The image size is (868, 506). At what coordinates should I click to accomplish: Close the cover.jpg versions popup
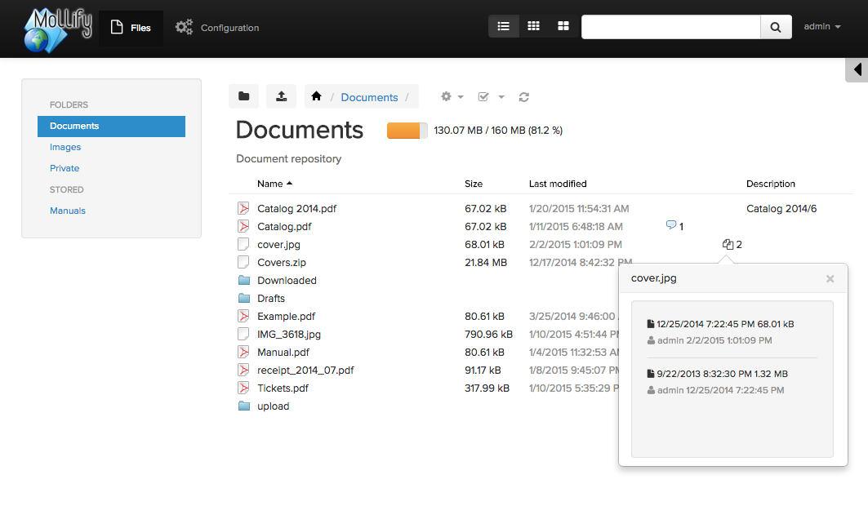[x=830, y=279]
